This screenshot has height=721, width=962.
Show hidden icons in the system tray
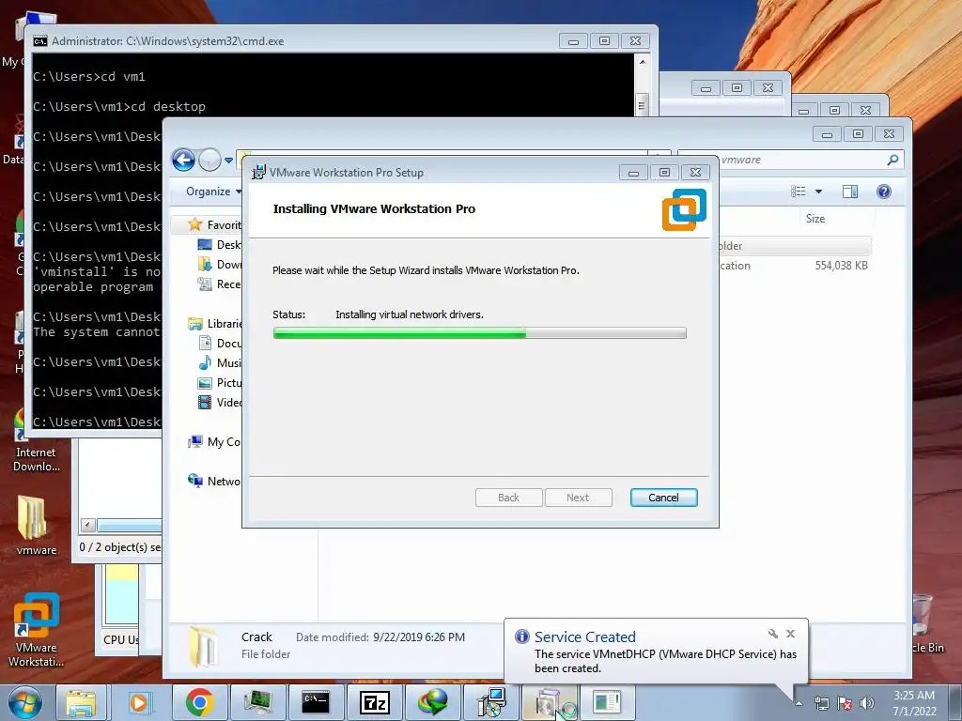[799, 702]
